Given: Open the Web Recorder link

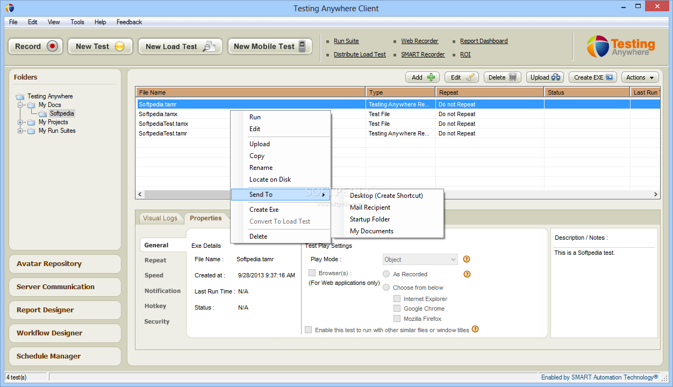Looking at the screenshot, I should tap(420, 41).
